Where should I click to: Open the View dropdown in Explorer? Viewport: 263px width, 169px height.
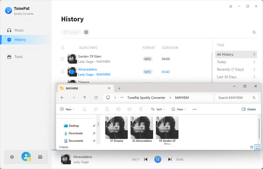[x=179, y=109]
